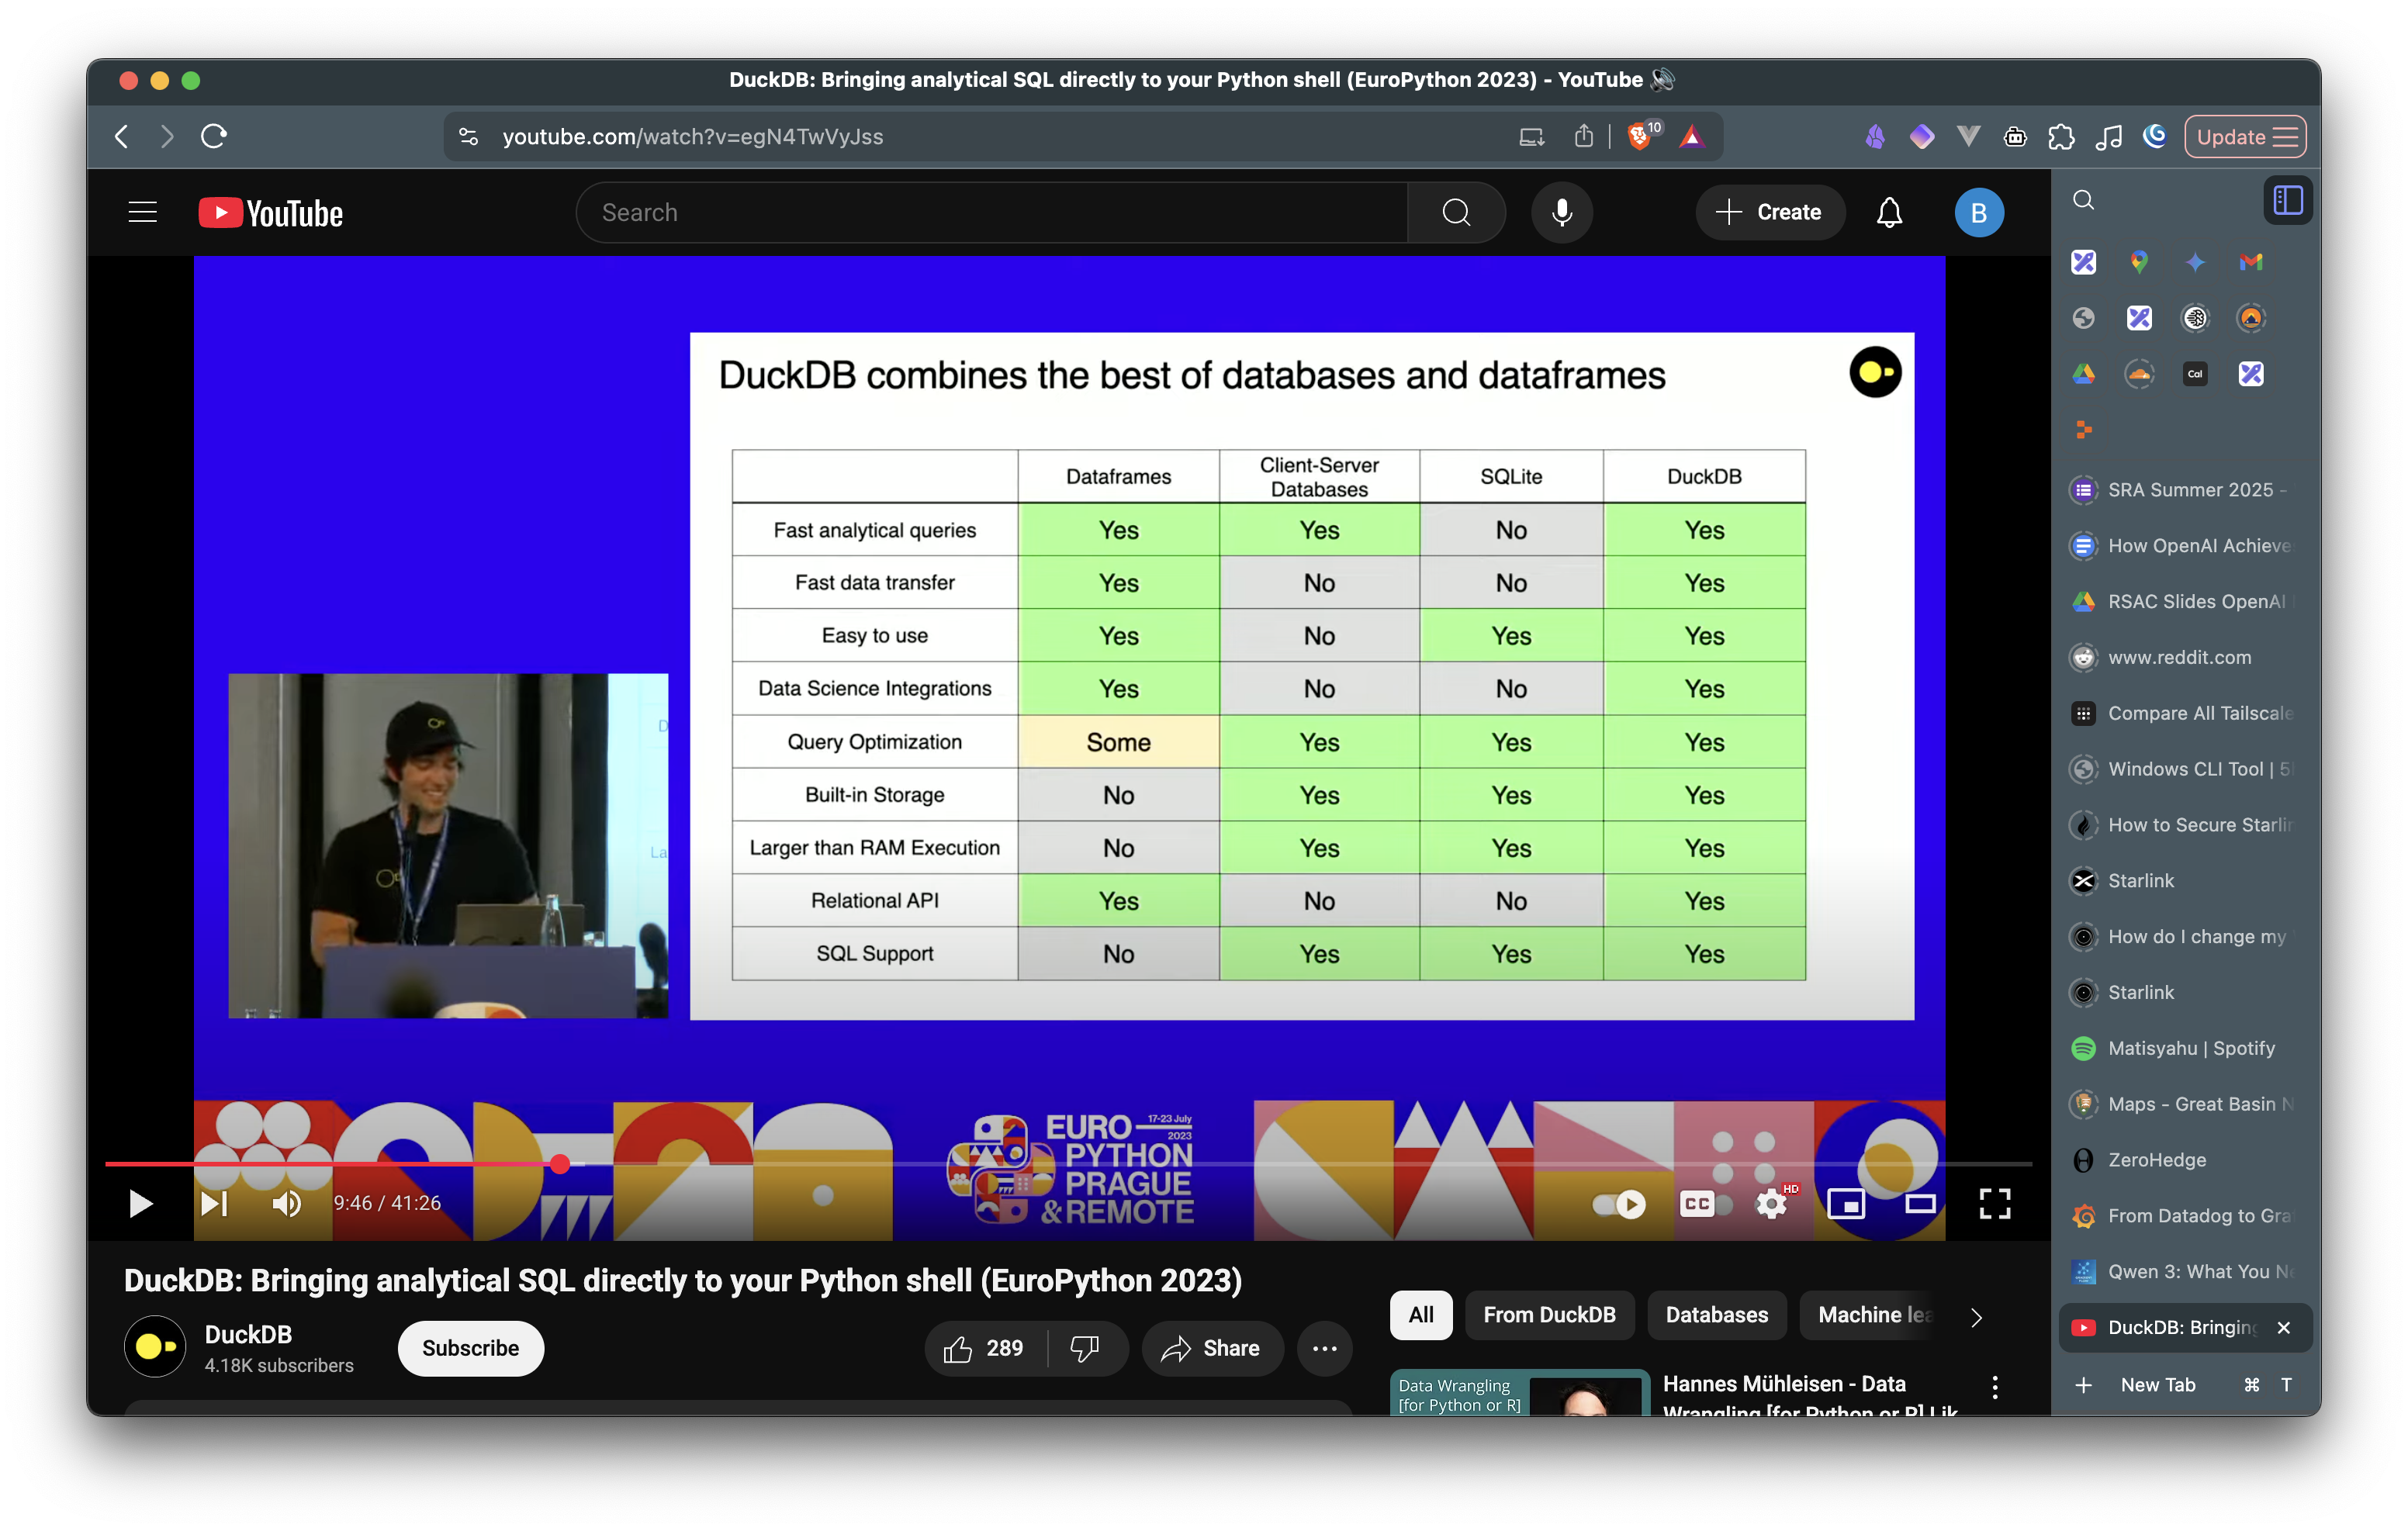Subscribe to the DuckDB channel
Viewport: 2408px width, 1531px height.
(470, 1348)
